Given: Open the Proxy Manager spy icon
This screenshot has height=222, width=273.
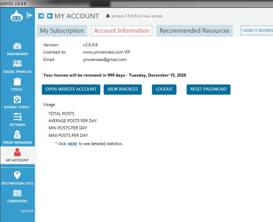Looking at the screenshot, I should 17,134.
